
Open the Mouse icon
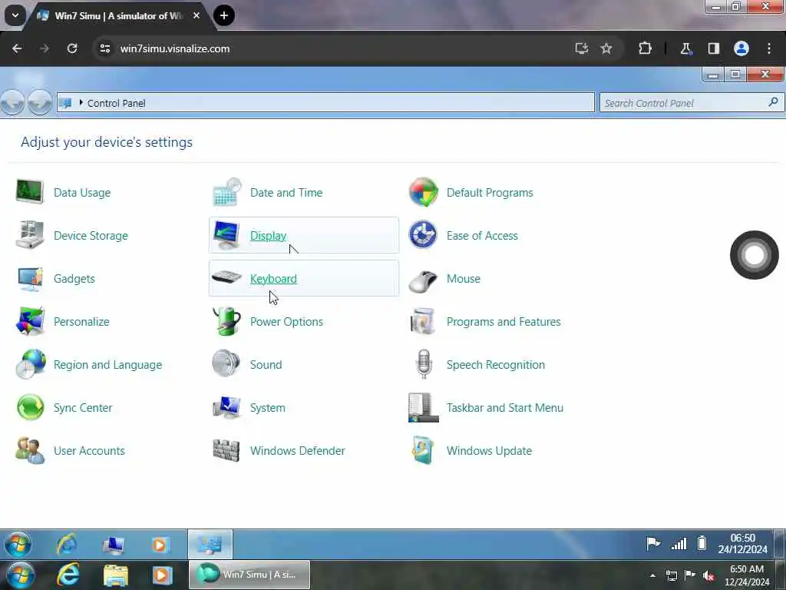pos(423,280)
